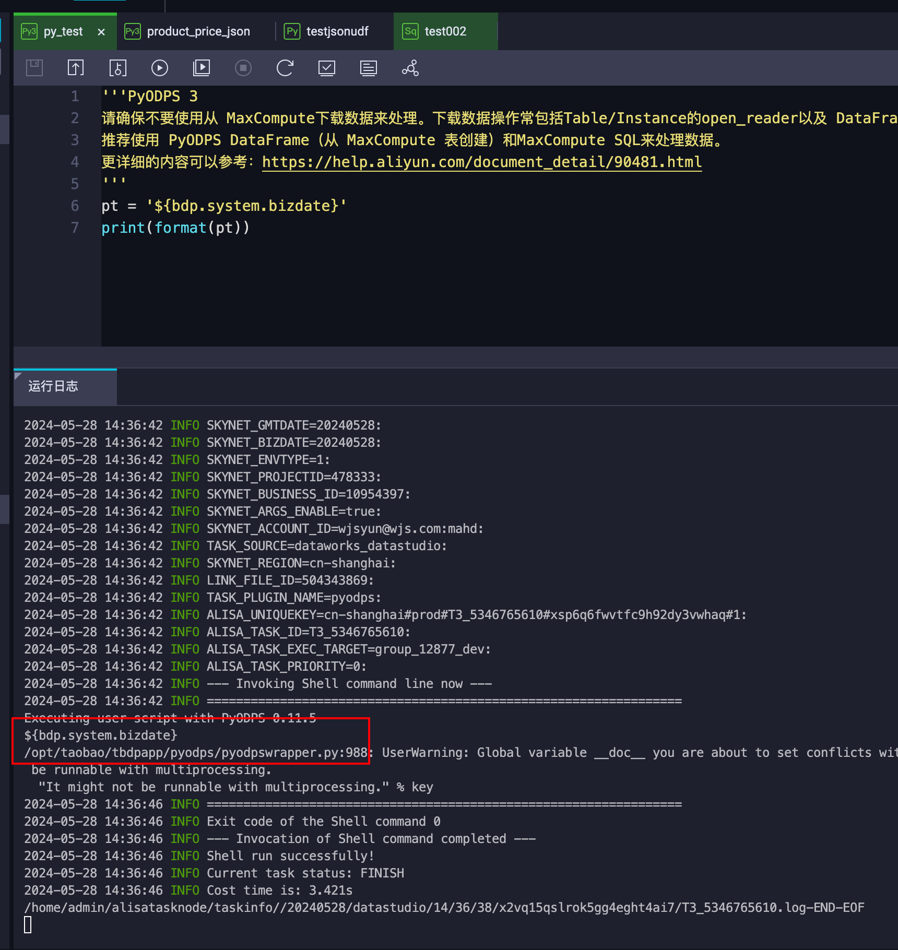898x950 pixels.
Task: Click the 'Shell run successfully!' log line
Action: [x=199, y=856]
